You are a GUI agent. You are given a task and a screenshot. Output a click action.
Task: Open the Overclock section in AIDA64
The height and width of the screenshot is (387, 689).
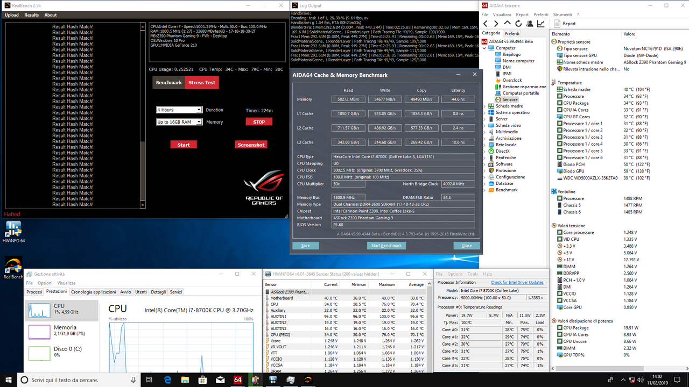tap(511, 80)
